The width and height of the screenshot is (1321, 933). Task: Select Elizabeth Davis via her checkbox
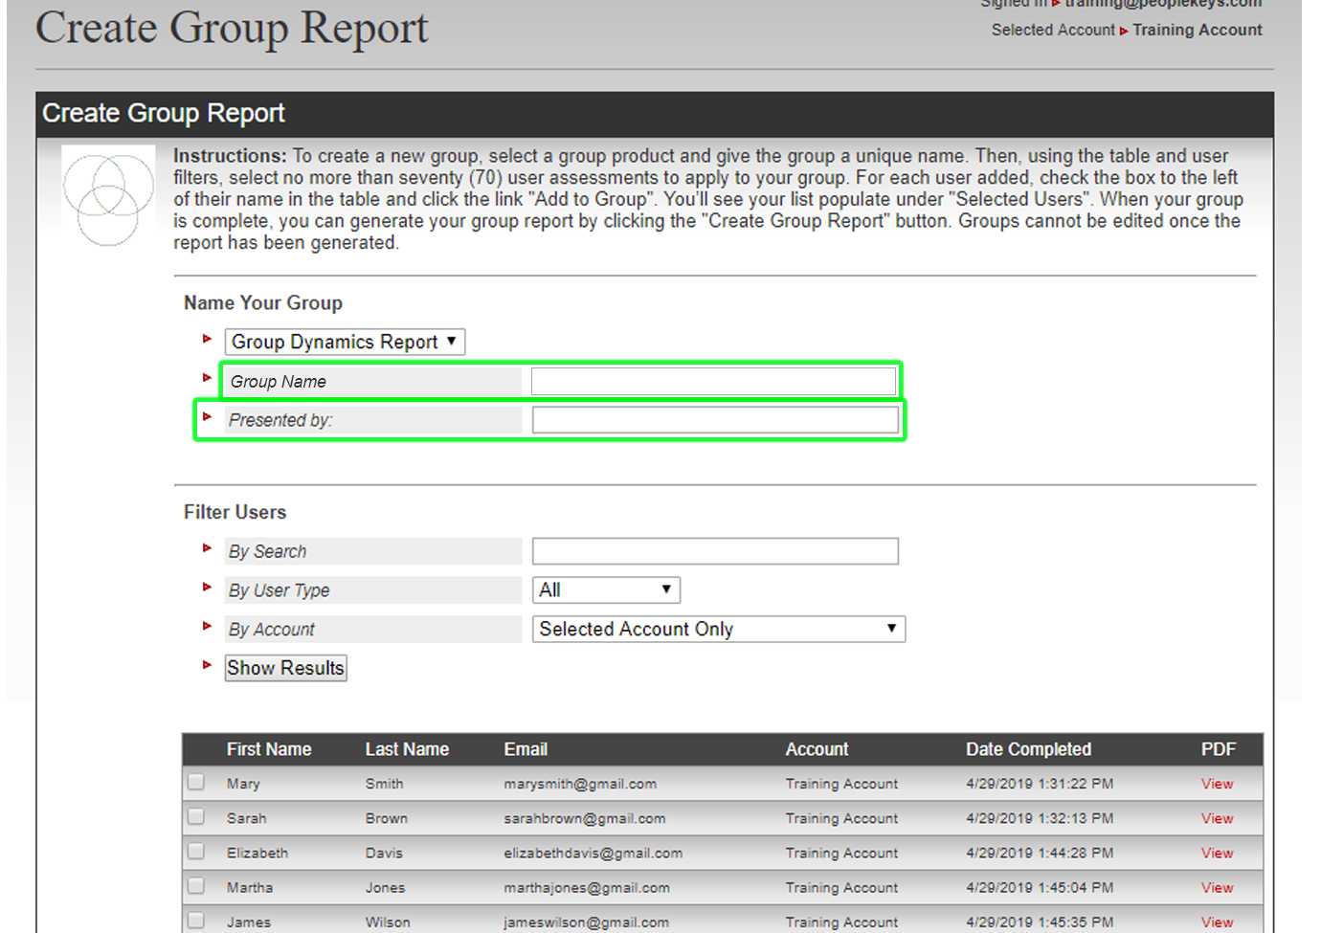pyautogui.click(x=195, y=851)
